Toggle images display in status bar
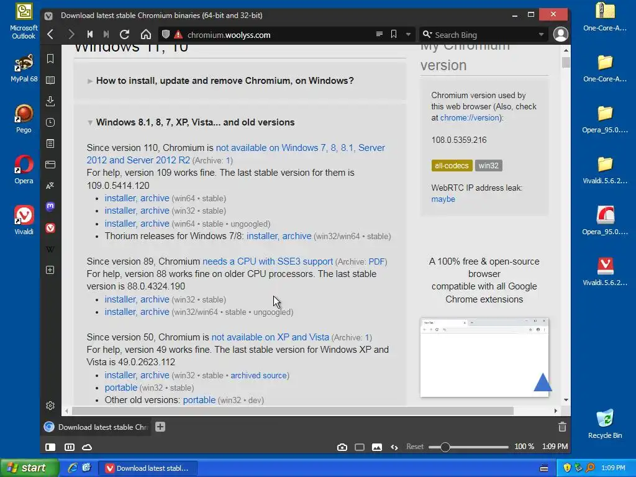Viewport: 636px width, 477px height. [377, 447]
